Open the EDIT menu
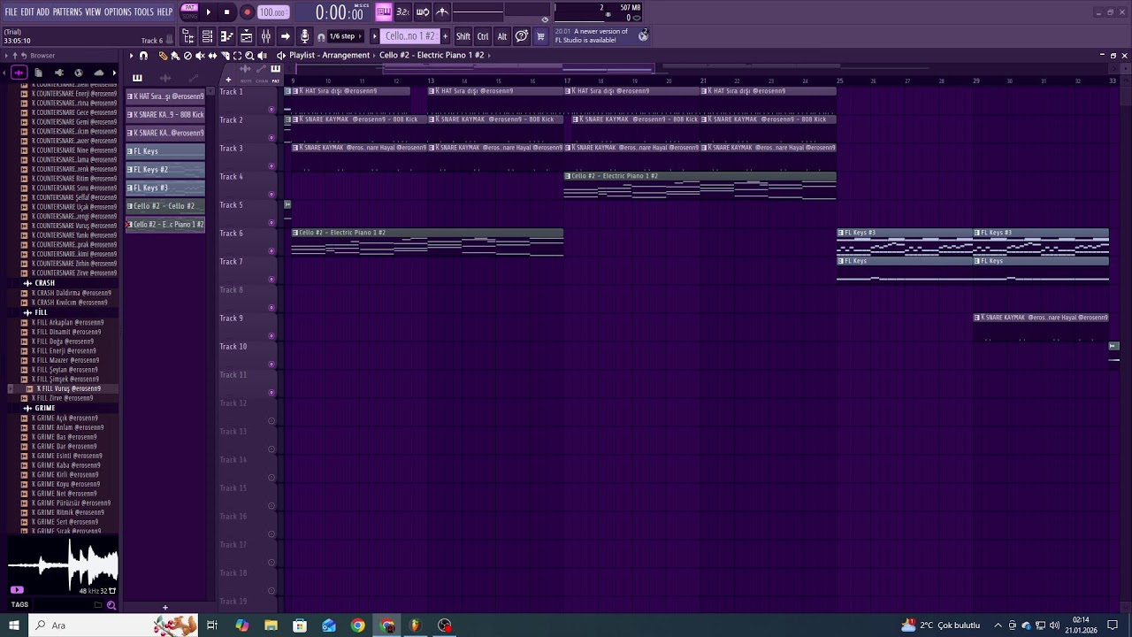 pyautogui.click(x=27, y=12)
